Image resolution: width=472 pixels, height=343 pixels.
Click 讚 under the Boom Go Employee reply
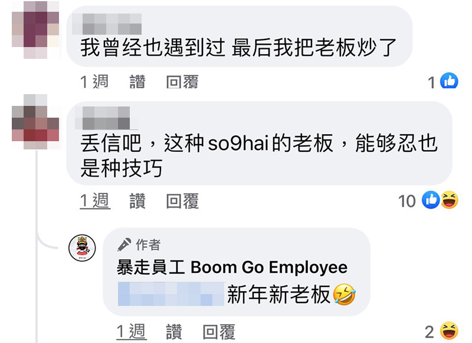pyautogui.click(x=174, y=332)
